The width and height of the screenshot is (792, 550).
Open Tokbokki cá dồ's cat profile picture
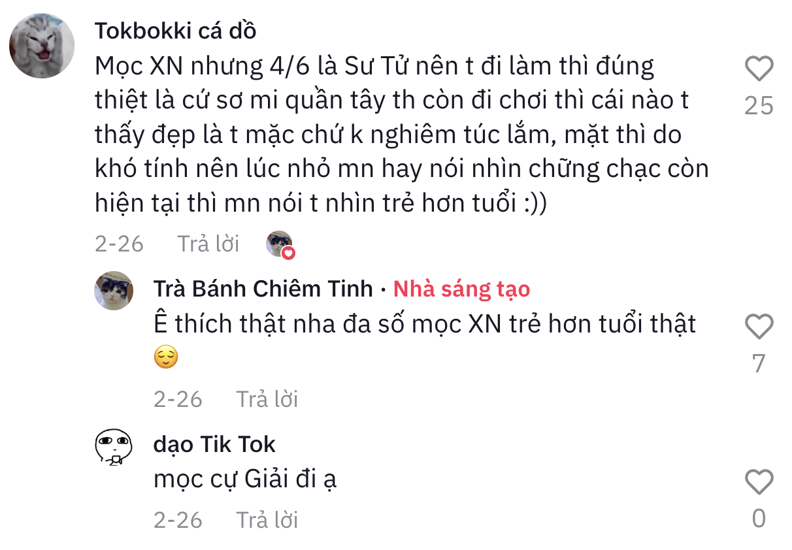click(42, 46)
